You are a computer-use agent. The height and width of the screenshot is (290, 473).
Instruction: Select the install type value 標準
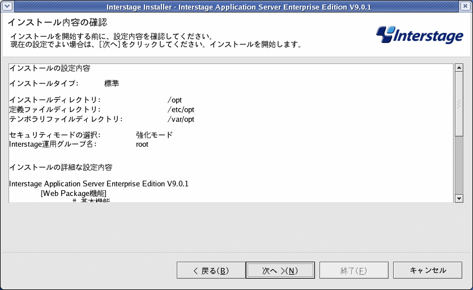112,83
